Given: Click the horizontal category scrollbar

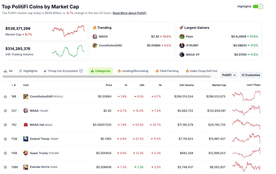Looking at the screenshot, I should pos(107,77).
